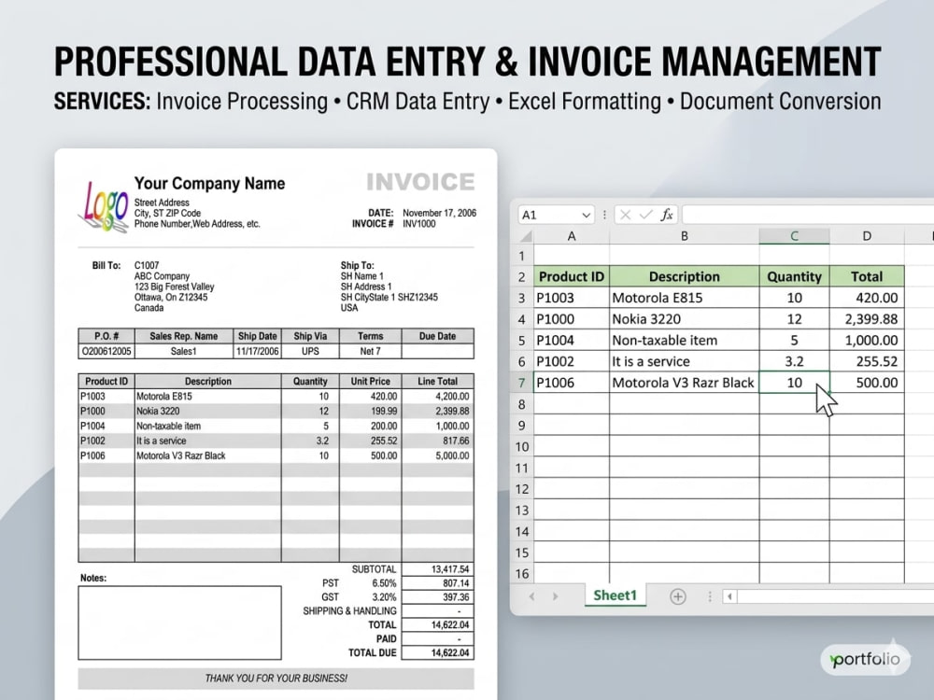Click the invoice unit price 199.99

click(x=384, y=412)
